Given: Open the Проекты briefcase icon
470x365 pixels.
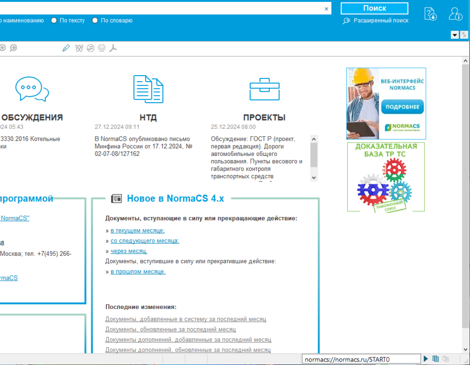Looking at the screenshot, I should [265, 89].
